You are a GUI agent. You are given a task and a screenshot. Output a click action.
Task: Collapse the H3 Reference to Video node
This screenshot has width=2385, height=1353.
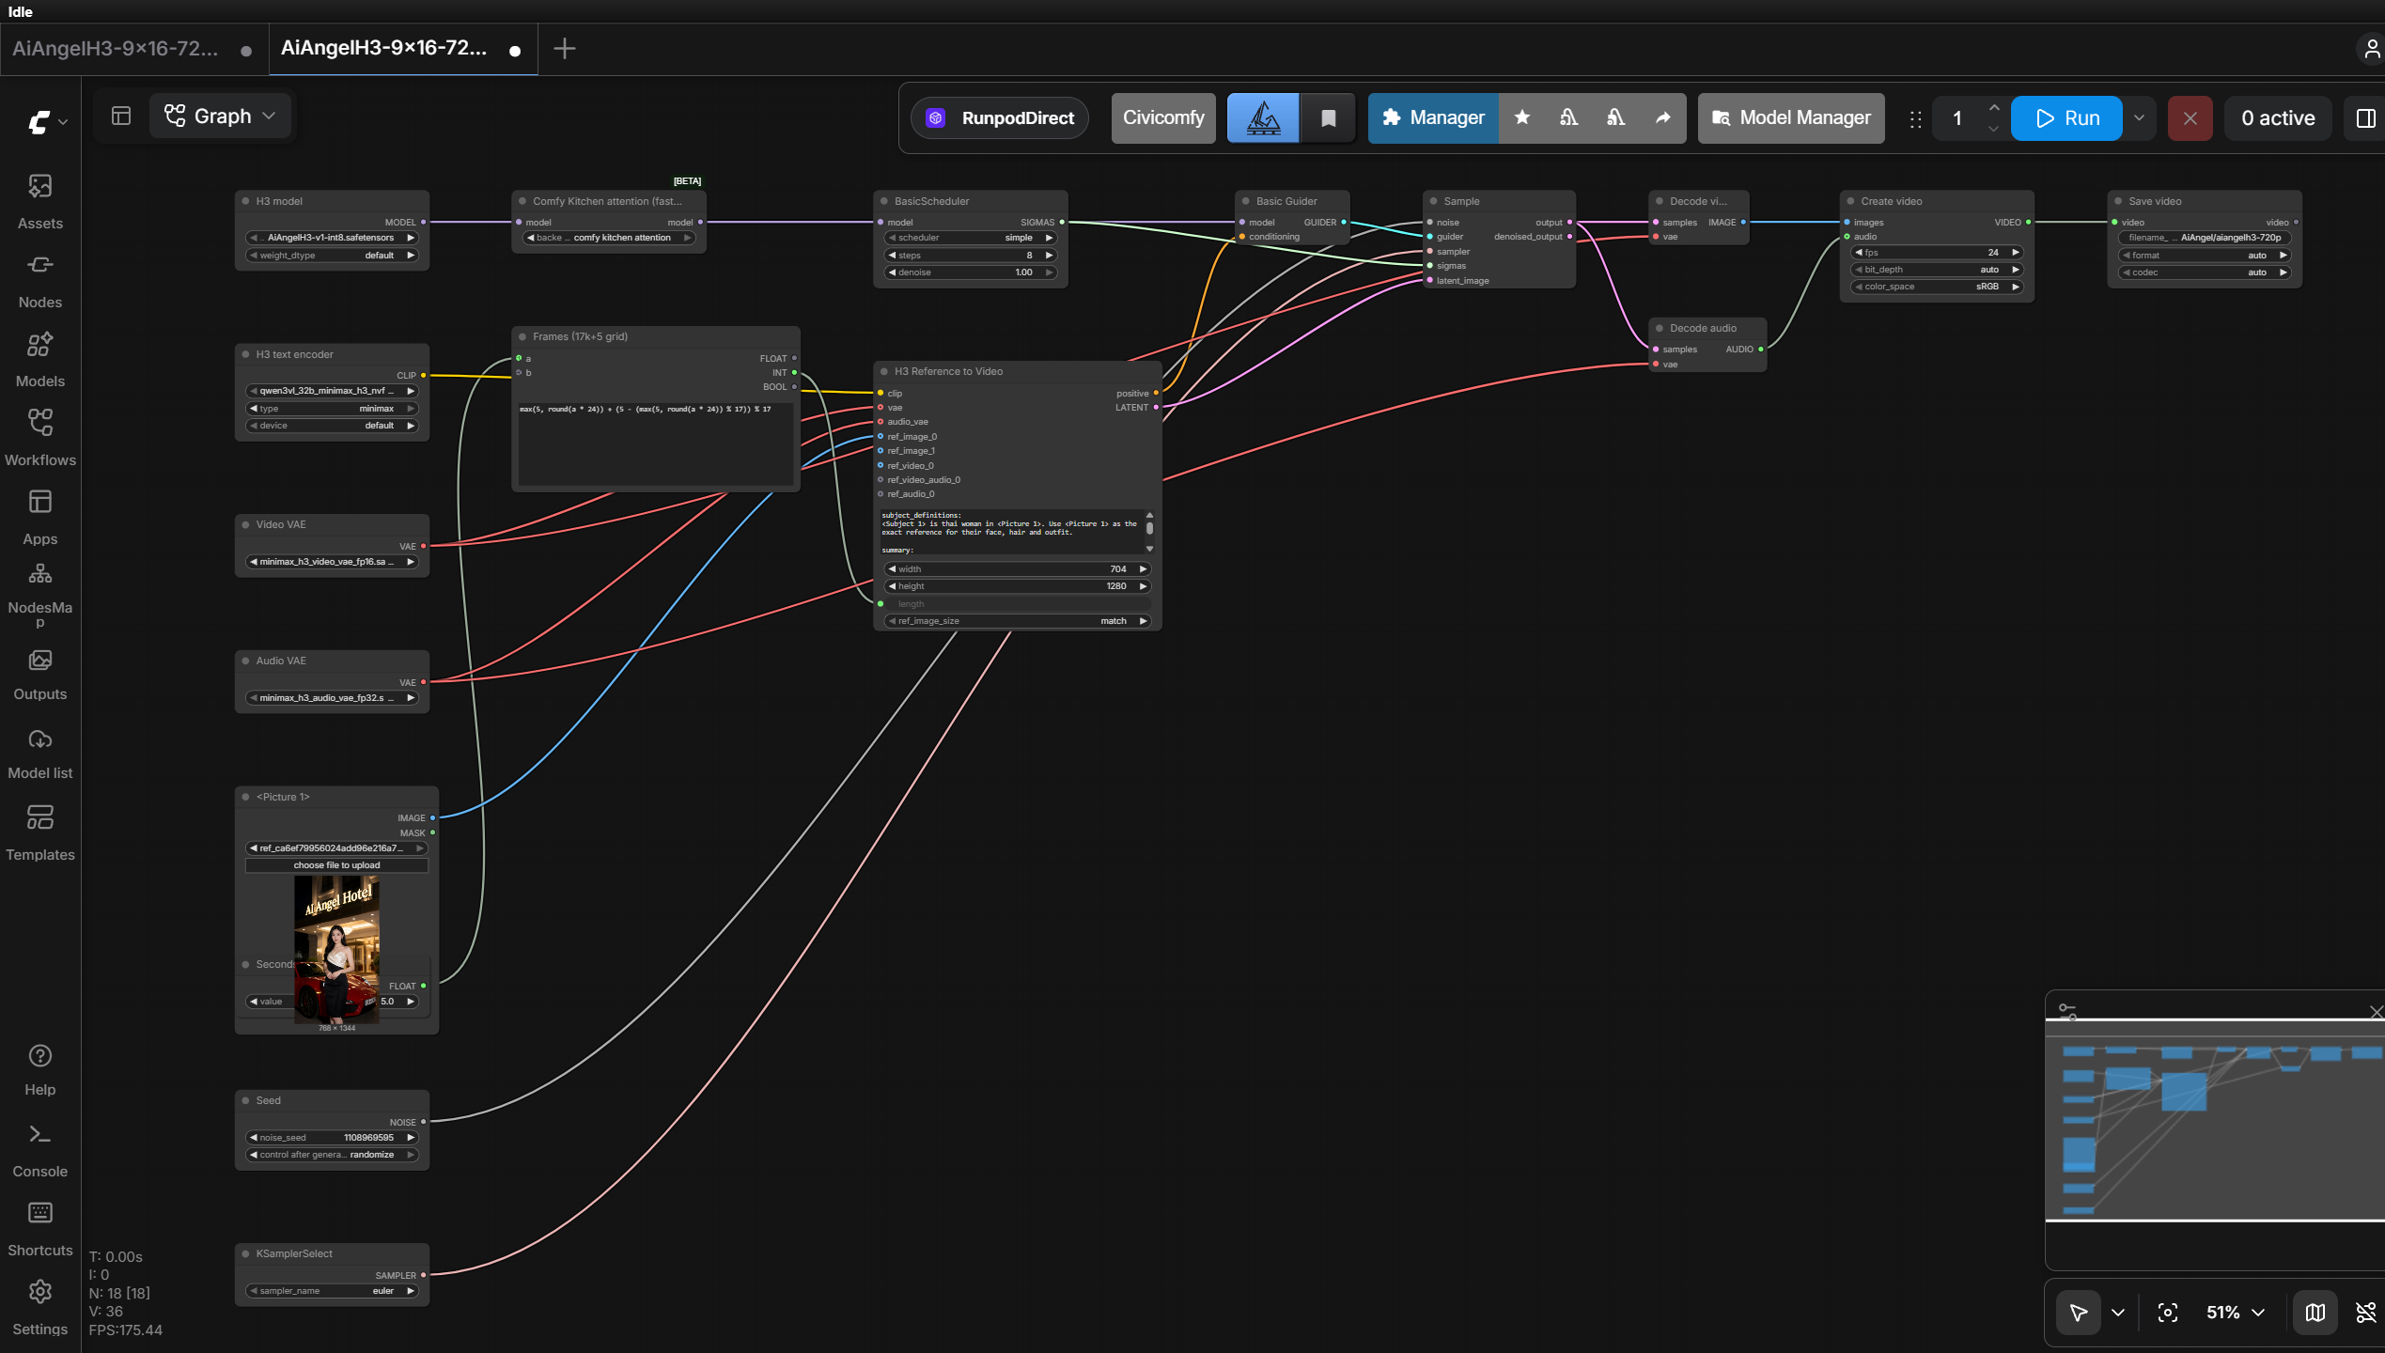point(883,371)
